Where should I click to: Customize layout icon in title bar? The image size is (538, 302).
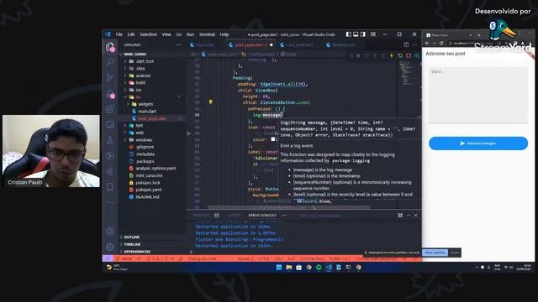pyautogui.click(x=373, y=34)
